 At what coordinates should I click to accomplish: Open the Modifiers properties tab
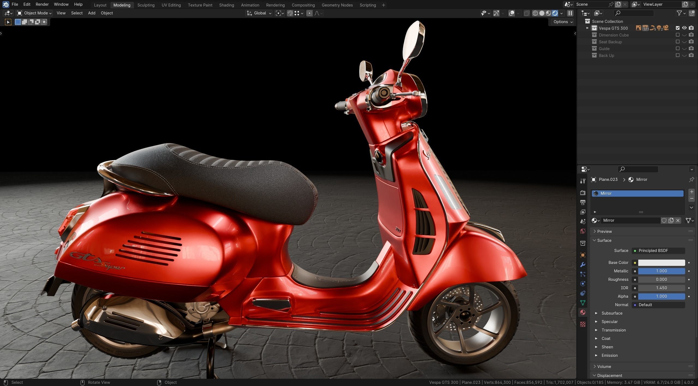[x=583, y=265]
